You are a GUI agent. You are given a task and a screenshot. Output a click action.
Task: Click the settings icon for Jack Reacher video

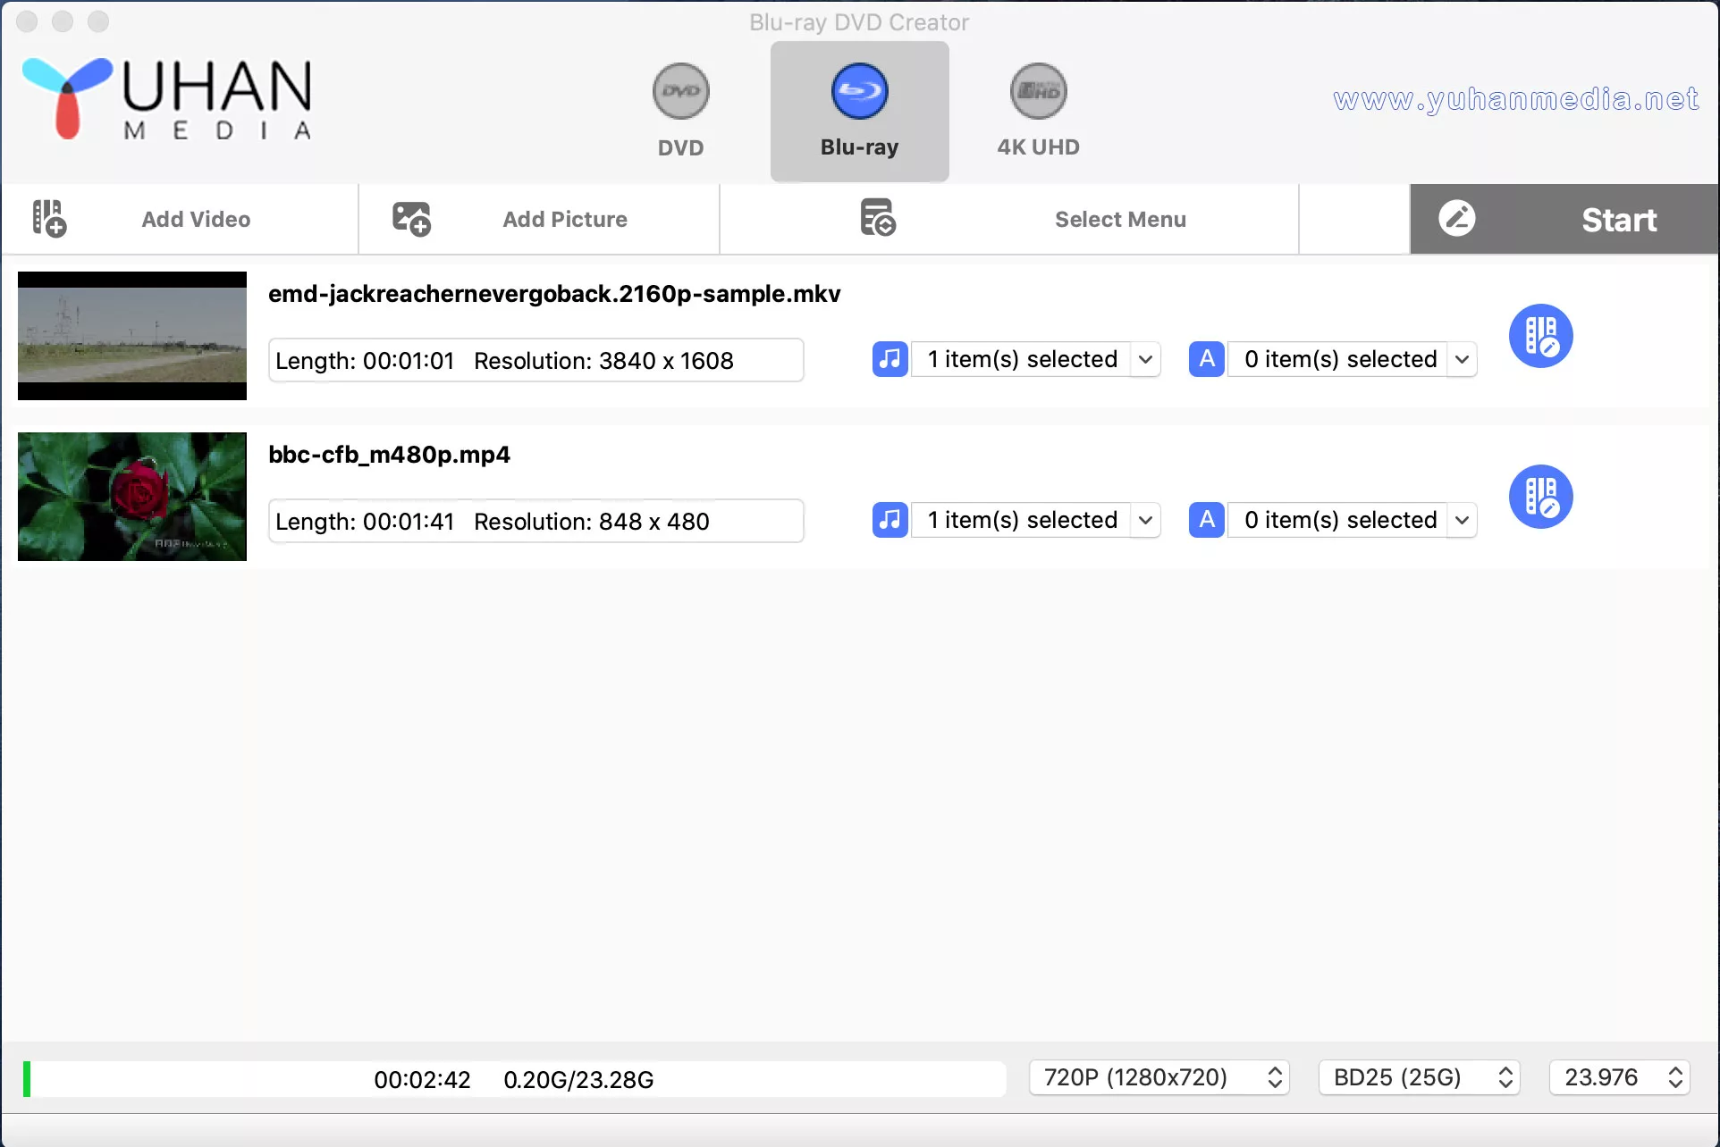(x=1542, y=335)
